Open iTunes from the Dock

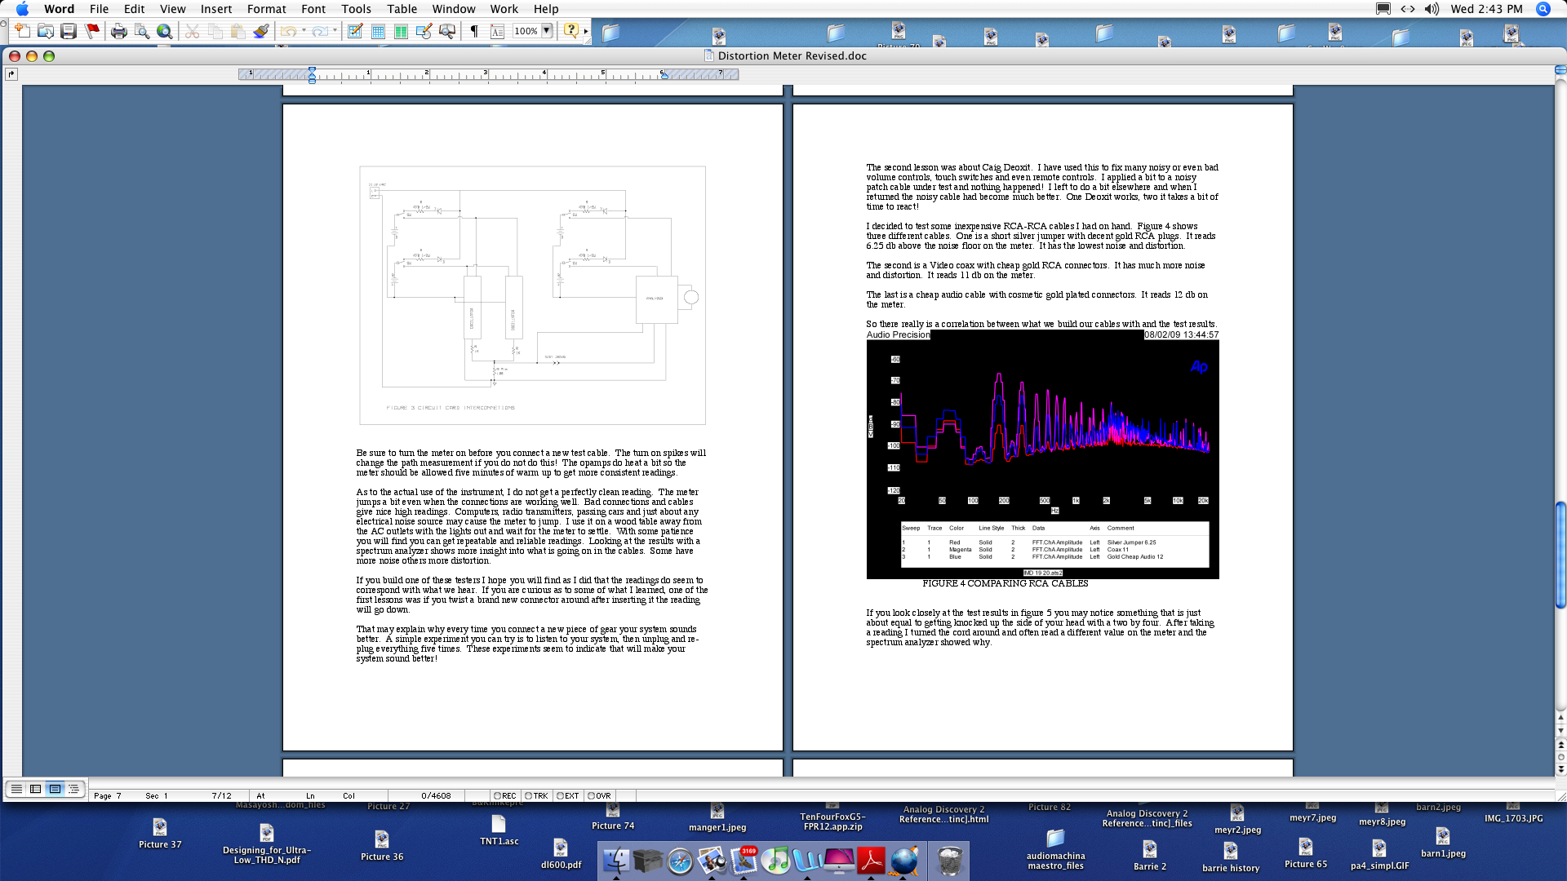click(776, 861)
